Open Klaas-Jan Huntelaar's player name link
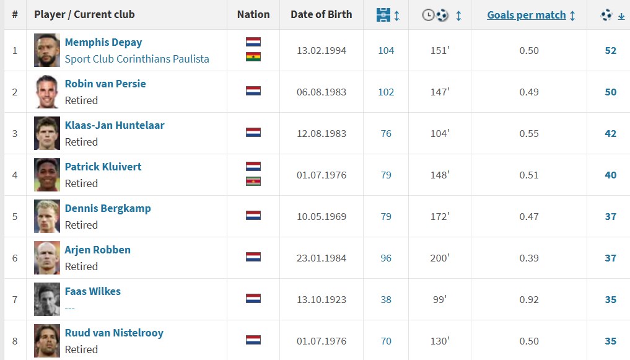This screenshot has height=360, width=630. pyautogui.click(x=115, y=125)
